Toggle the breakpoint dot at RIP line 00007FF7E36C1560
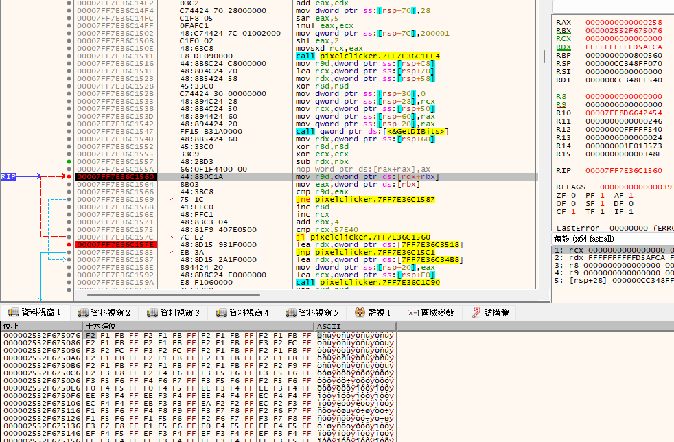 pos(69,176)
